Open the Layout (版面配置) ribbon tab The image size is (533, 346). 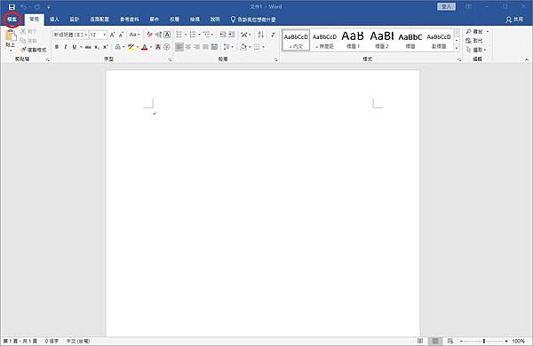(x=99, y=20)
